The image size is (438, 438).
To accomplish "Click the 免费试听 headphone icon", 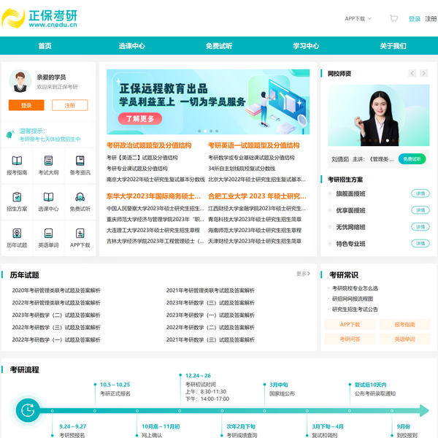I will pyautogui.click(x=80, y=198).
